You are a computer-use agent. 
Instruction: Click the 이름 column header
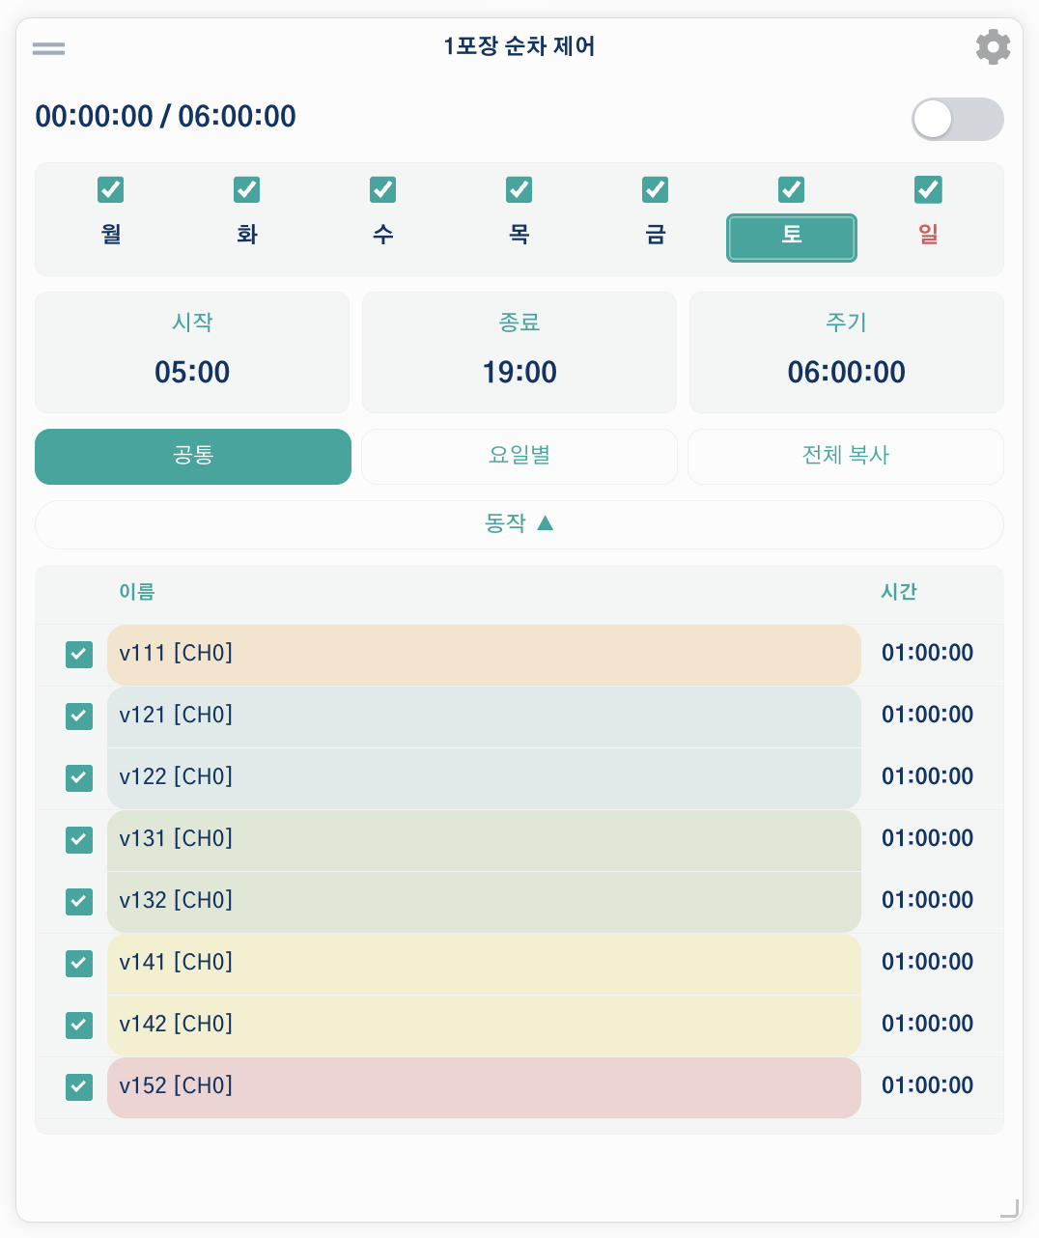click(137, 592)
